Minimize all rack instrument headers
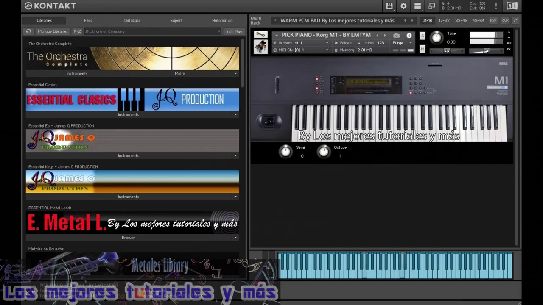The height and width of the screenshot is (305, 543). (x=515, y=20)
